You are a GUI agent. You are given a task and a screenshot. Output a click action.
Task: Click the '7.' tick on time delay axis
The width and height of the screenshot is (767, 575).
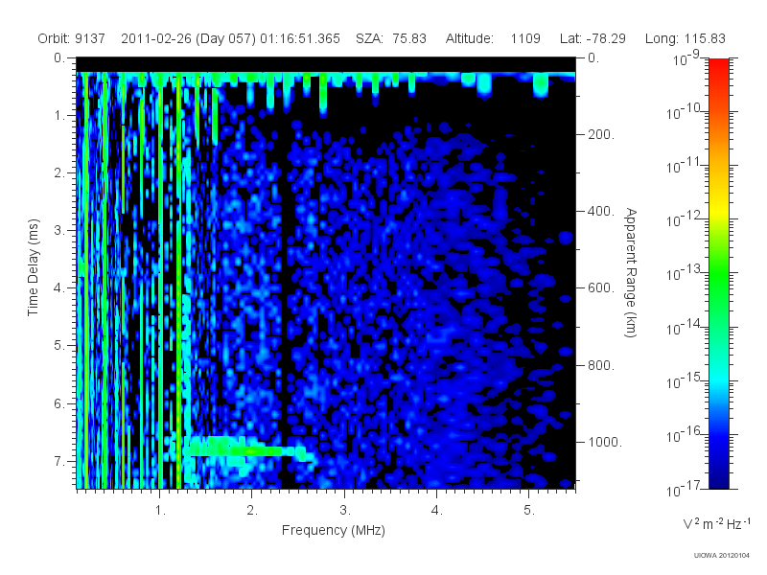(x=59, y=461)
